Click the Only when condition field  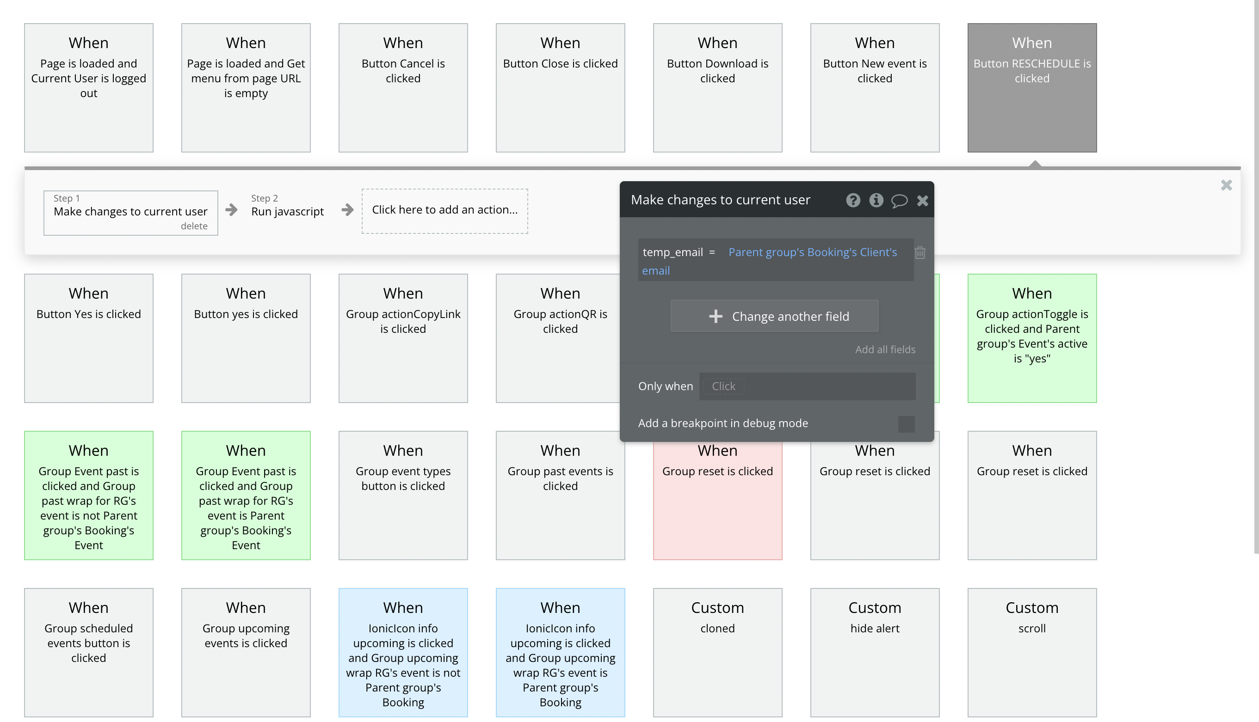pos(807,386)
